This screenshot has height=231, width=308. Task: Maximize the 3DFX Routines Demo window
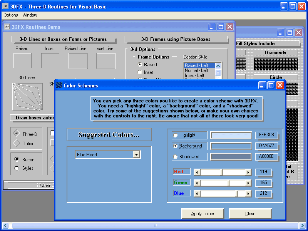221,27
